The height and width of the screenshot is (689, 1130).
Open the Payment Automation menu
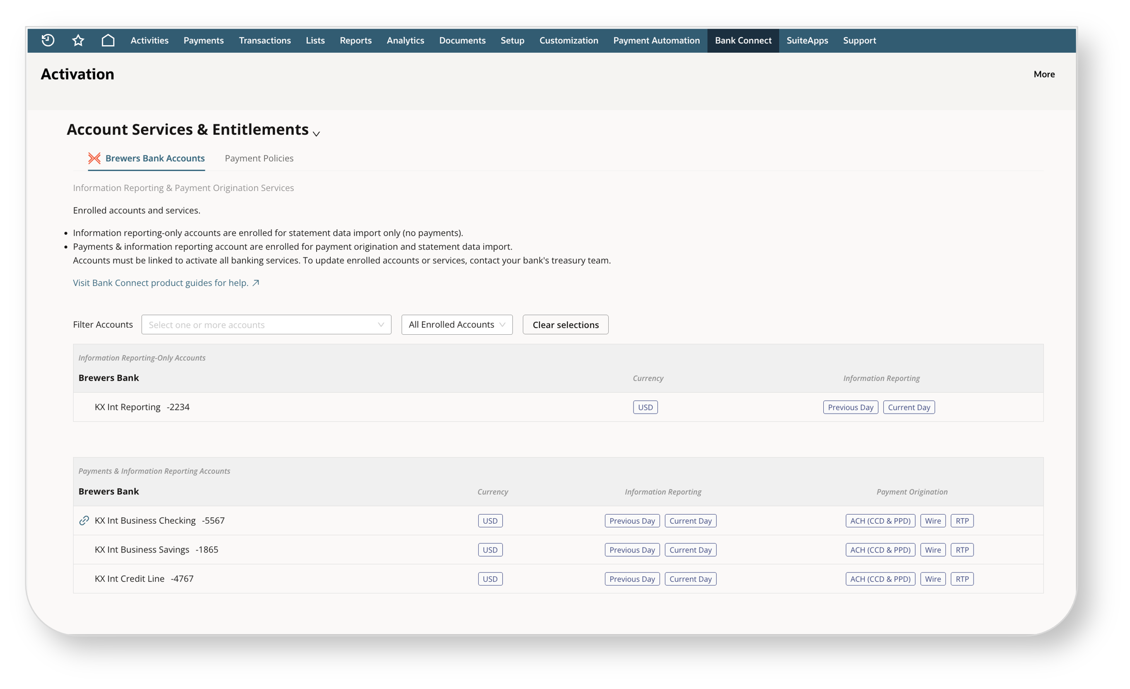pyautogui.click(x=657, y=40)
